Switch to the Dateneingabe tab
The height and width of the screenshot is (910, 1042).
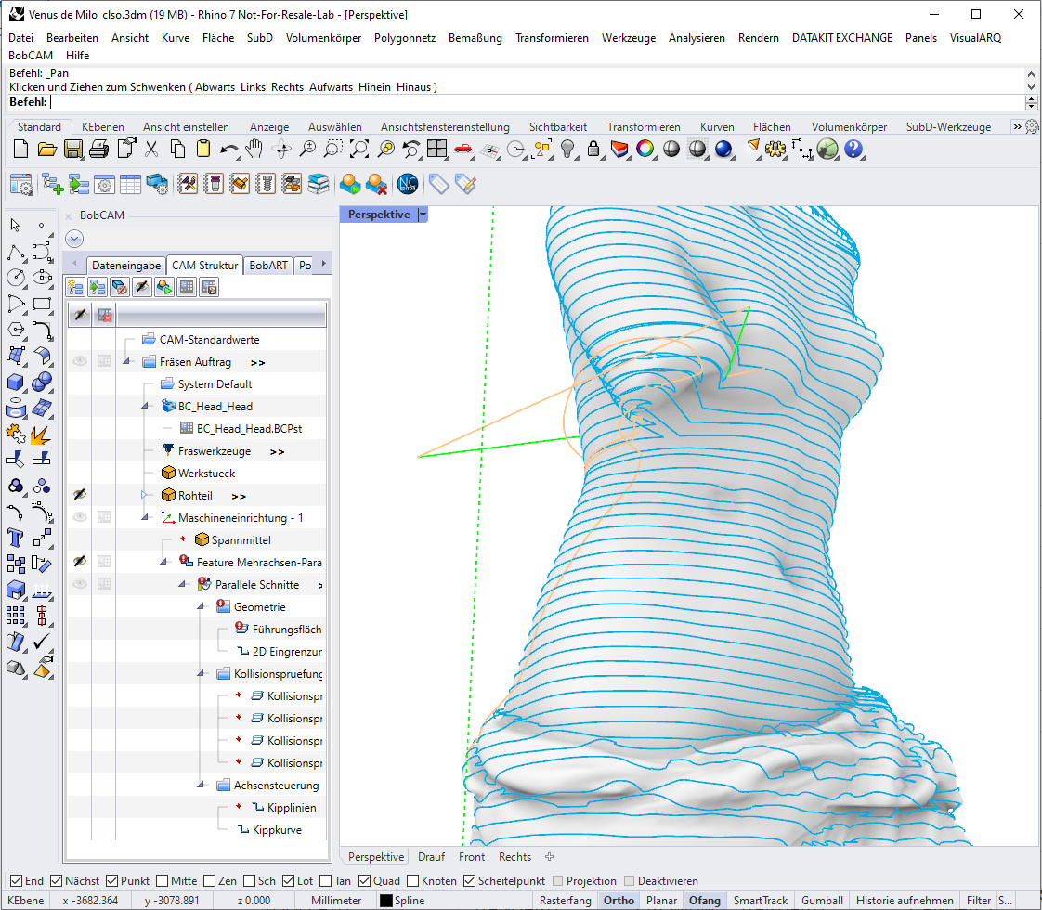126,265
